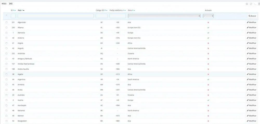
Task: Click the Europe (non-EU) zone for Andorra
Action: (134, 38)
